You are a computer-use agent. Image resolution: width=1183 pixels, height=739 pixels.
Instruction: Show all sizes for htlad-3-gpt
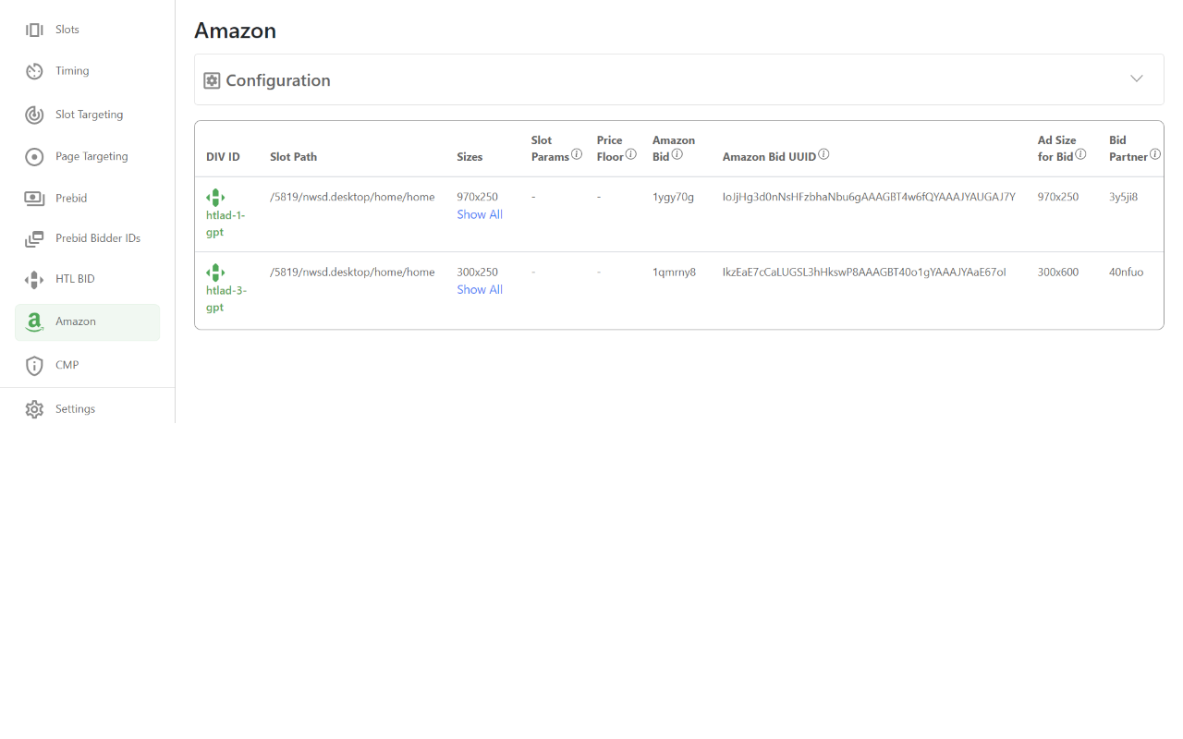480,289
